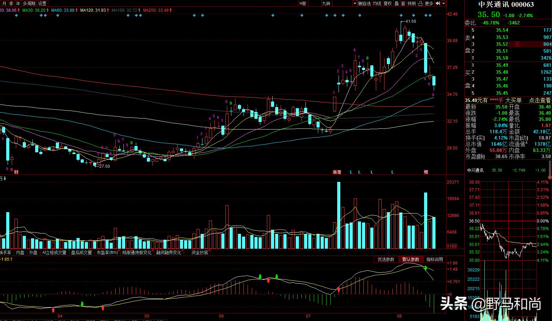The image size is (552, 321).
Task: Click the sell 1 price 35.50
Action: coord(502,58)
